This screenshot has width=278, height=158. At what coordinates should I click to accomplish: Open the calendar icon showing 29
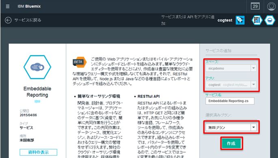[255, 6]
